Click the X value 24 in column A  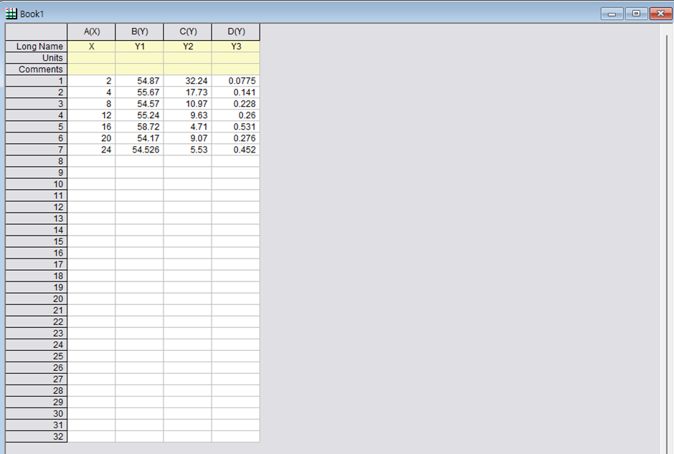(x=90, y=150)
